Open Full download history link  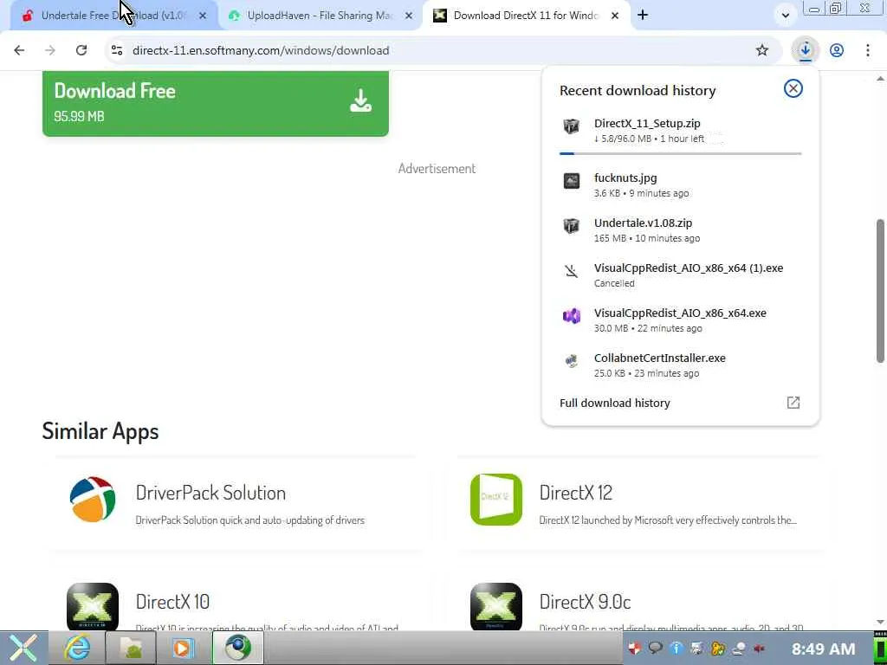pos(615,403)
